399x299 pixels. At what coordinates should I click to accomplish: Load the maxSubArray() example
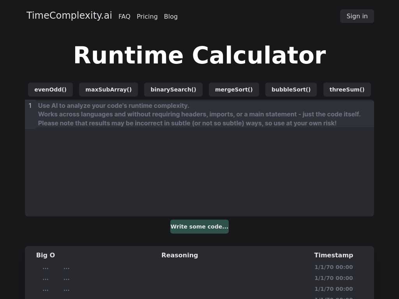pyautogui.click(x=109, y=90)
